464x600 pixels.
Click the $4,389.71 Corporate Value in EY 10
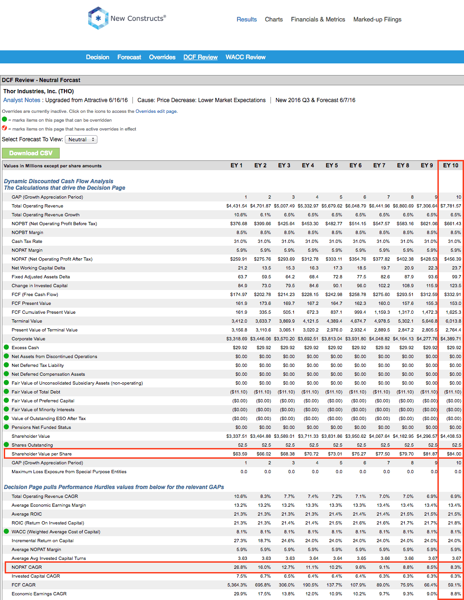point(450,339)
